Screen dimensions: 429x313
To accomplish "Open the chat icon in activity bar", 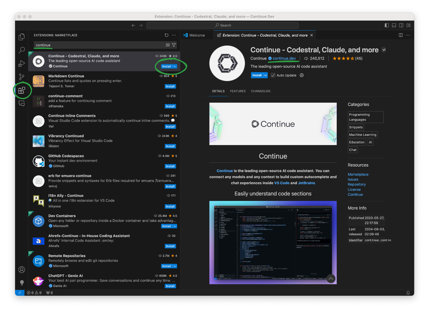I will tap(22, 103).
